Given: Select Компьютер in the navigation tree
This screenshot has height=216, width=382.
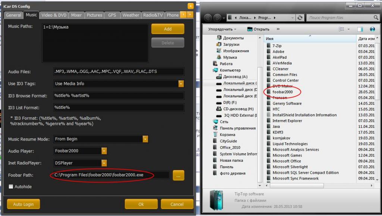Looking at the screenshot, I should [230, 70].
